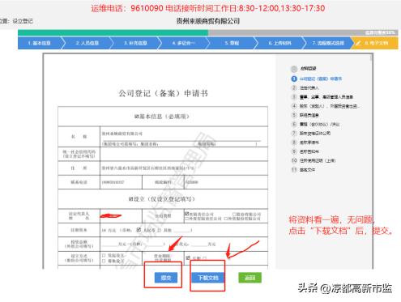Click the 基本信息（必填项） section header

click(162, 117)
